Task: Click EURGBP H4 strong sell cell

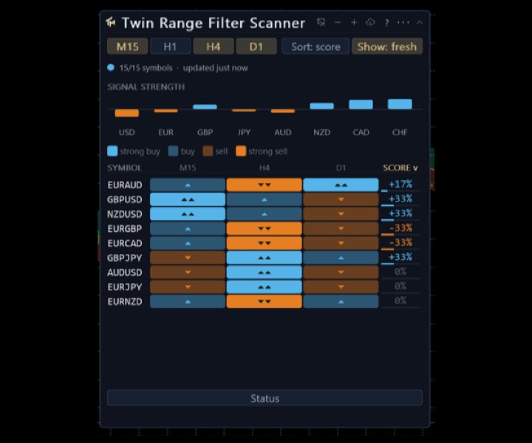Action: point(265,229)
